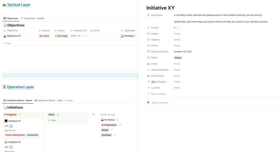Viewport: 280px width, 152px height.
Task: Switch to the Objectives - Mobile tab
Action: (x=32, y=18)
